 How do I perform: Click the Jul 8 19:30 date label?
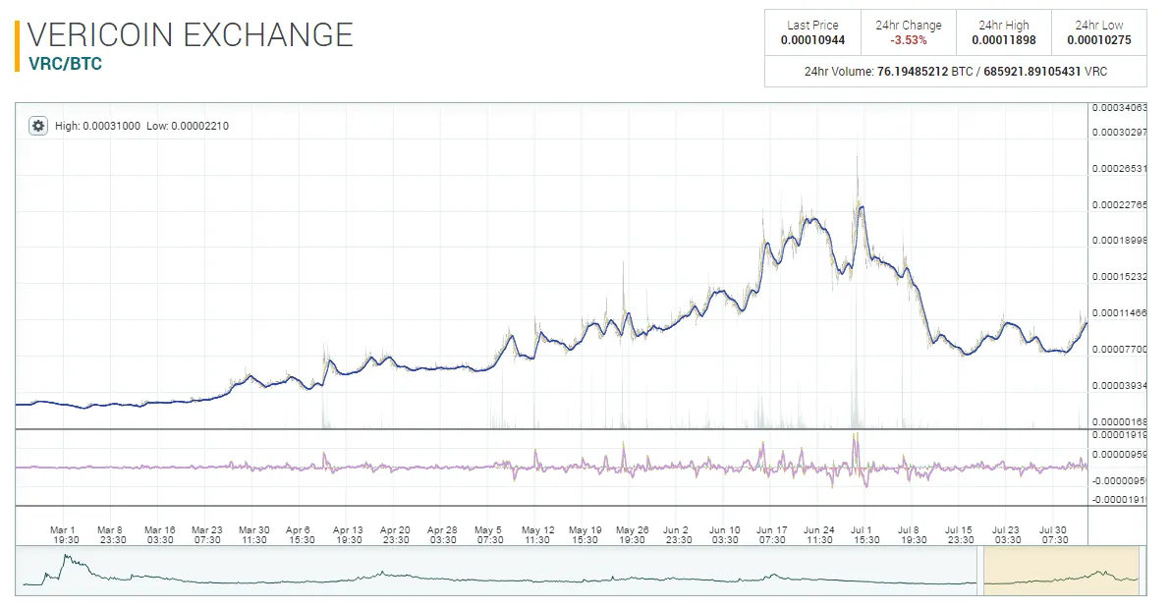pyautogui.click(x=913, y=535)
